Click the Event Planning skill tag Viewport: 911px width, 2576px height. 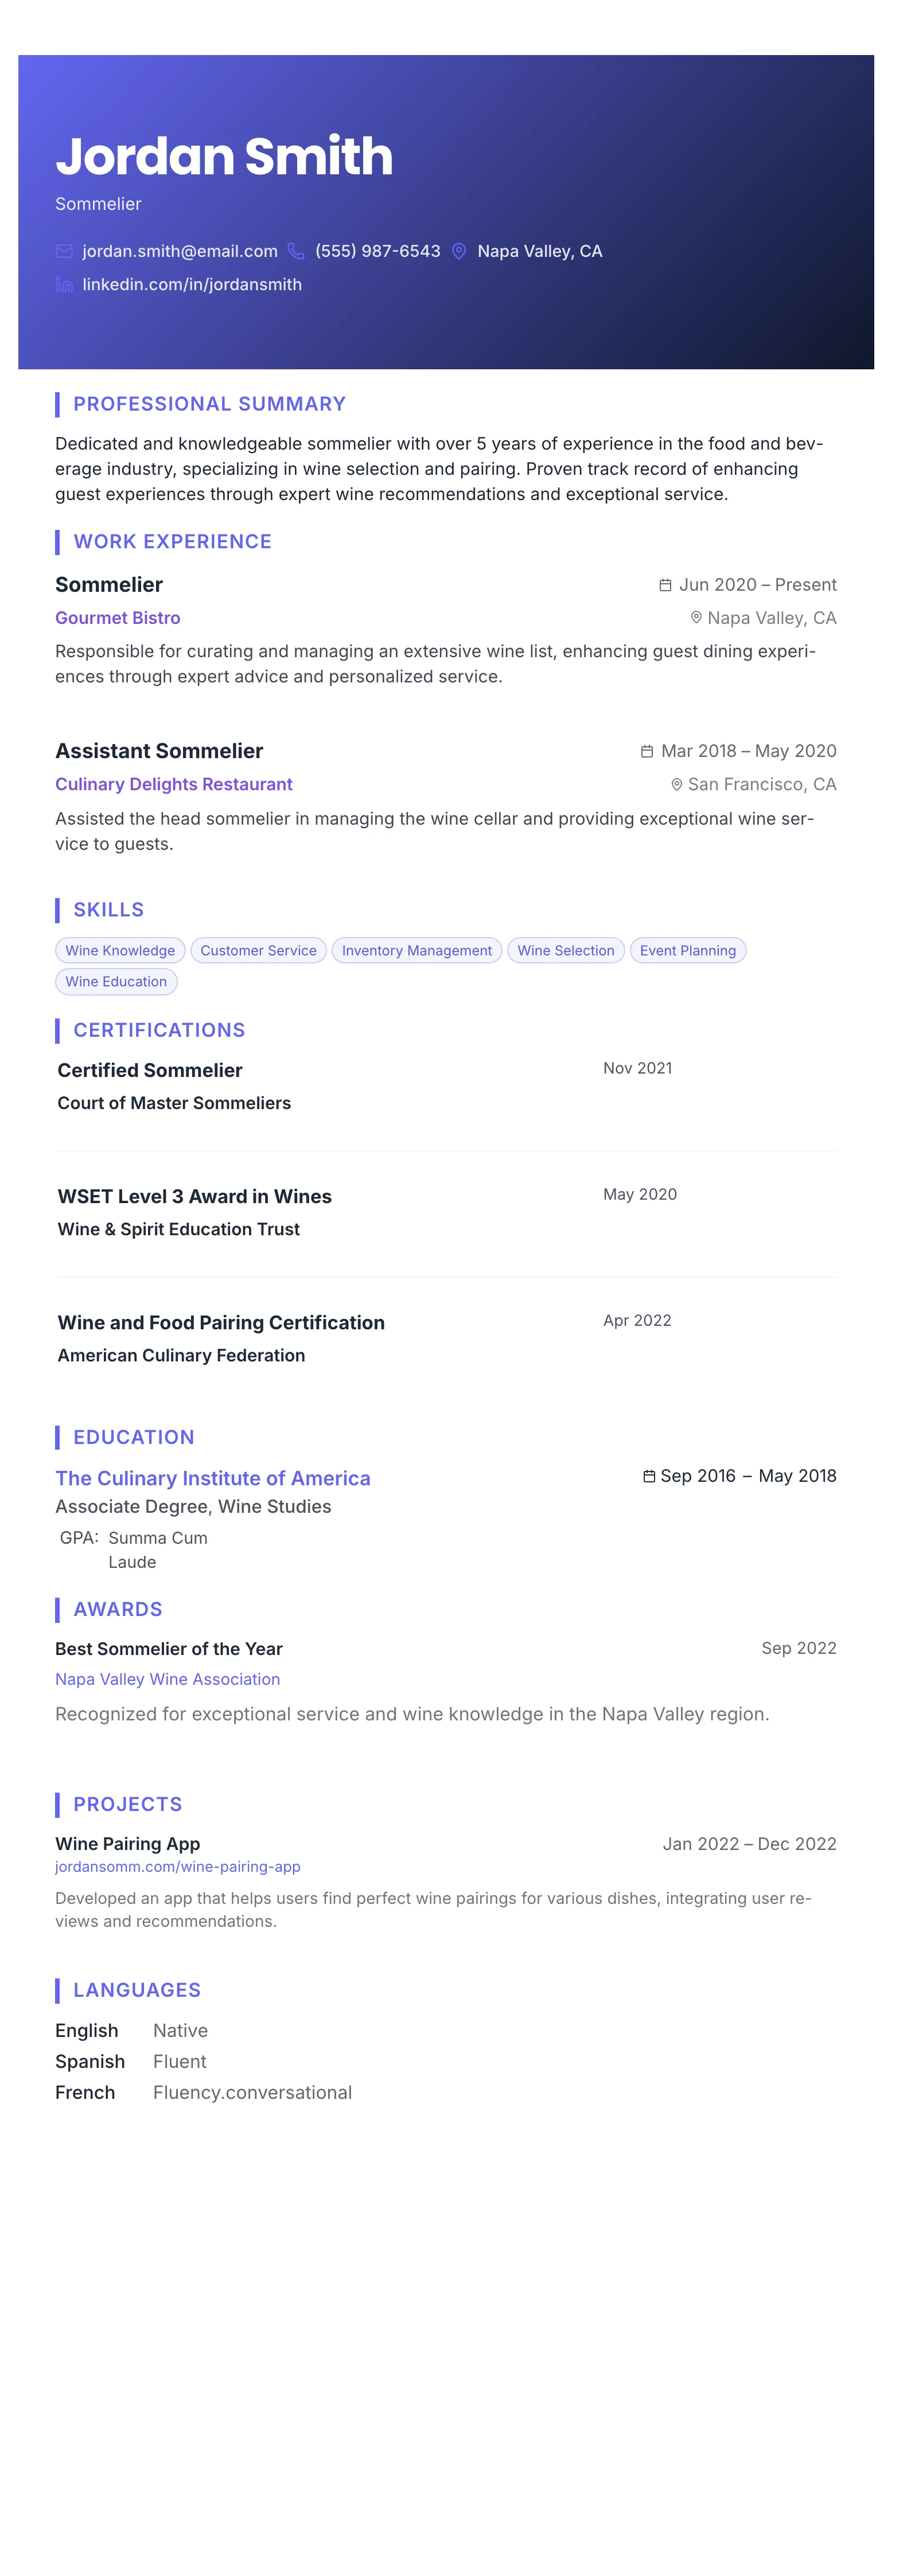tap(688, 950)
